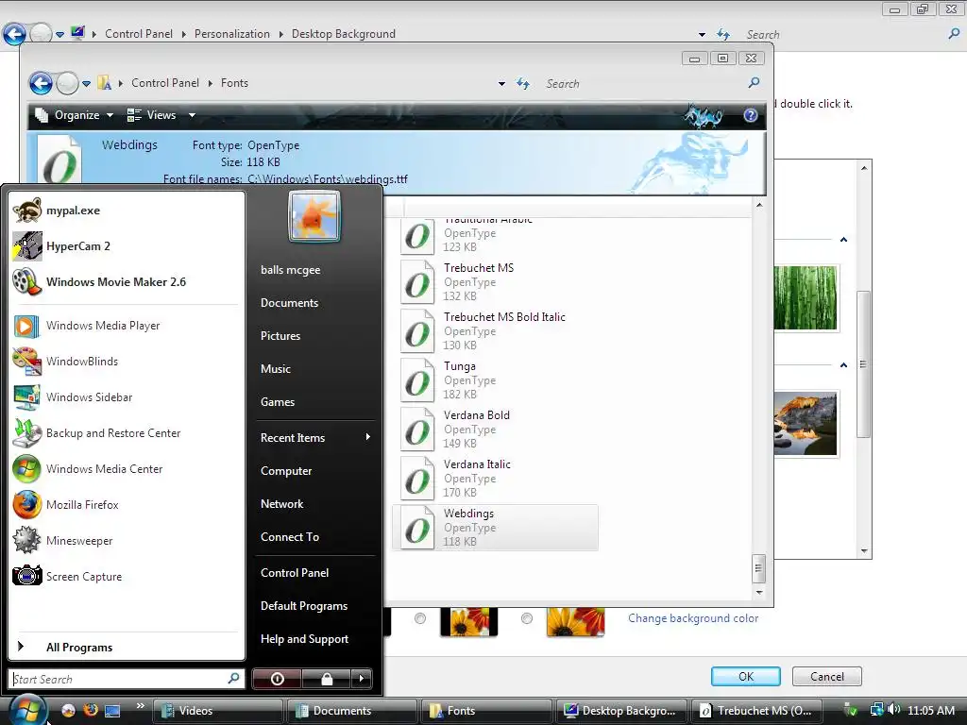Click Fonts list scroll down arrow
Screen dimensions: 967x725
coord(759,593)
